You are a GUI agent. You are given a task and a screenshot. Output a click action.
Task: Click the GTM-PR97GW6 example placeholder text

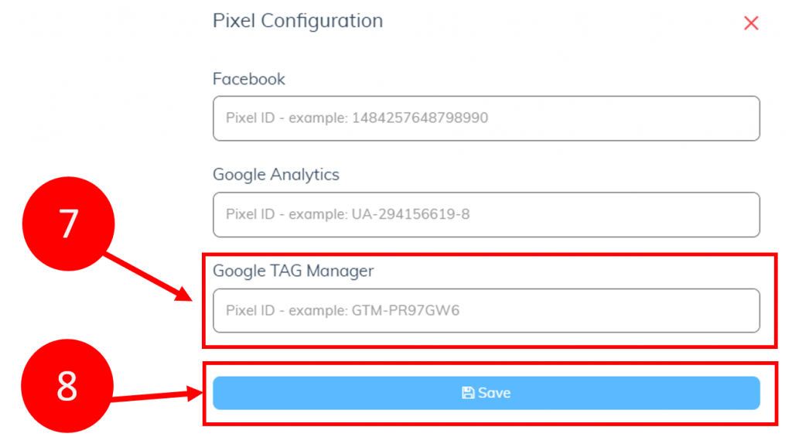pyautogui.click(x=405, y=310)
